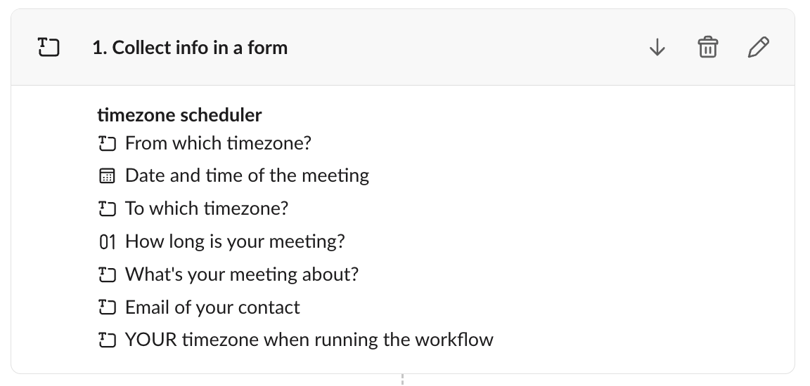Select 'Date and time of the meeting' label
Screen dimensions: 810x386
coord(247,175)
